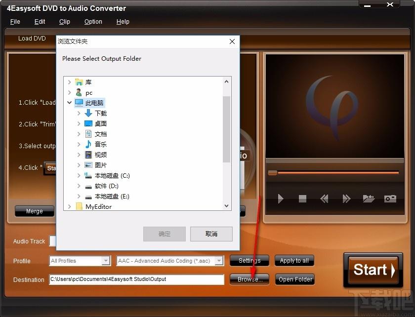Click the preview seek slider handle
Screen dimensions: 415x317
(x=273, y=173)
